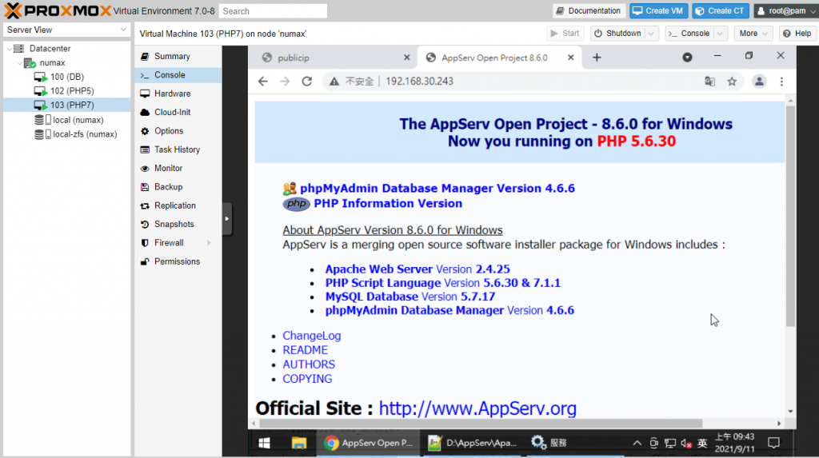Open the More dropdown menu
This screenshot has width=819, height=458.
753,34
